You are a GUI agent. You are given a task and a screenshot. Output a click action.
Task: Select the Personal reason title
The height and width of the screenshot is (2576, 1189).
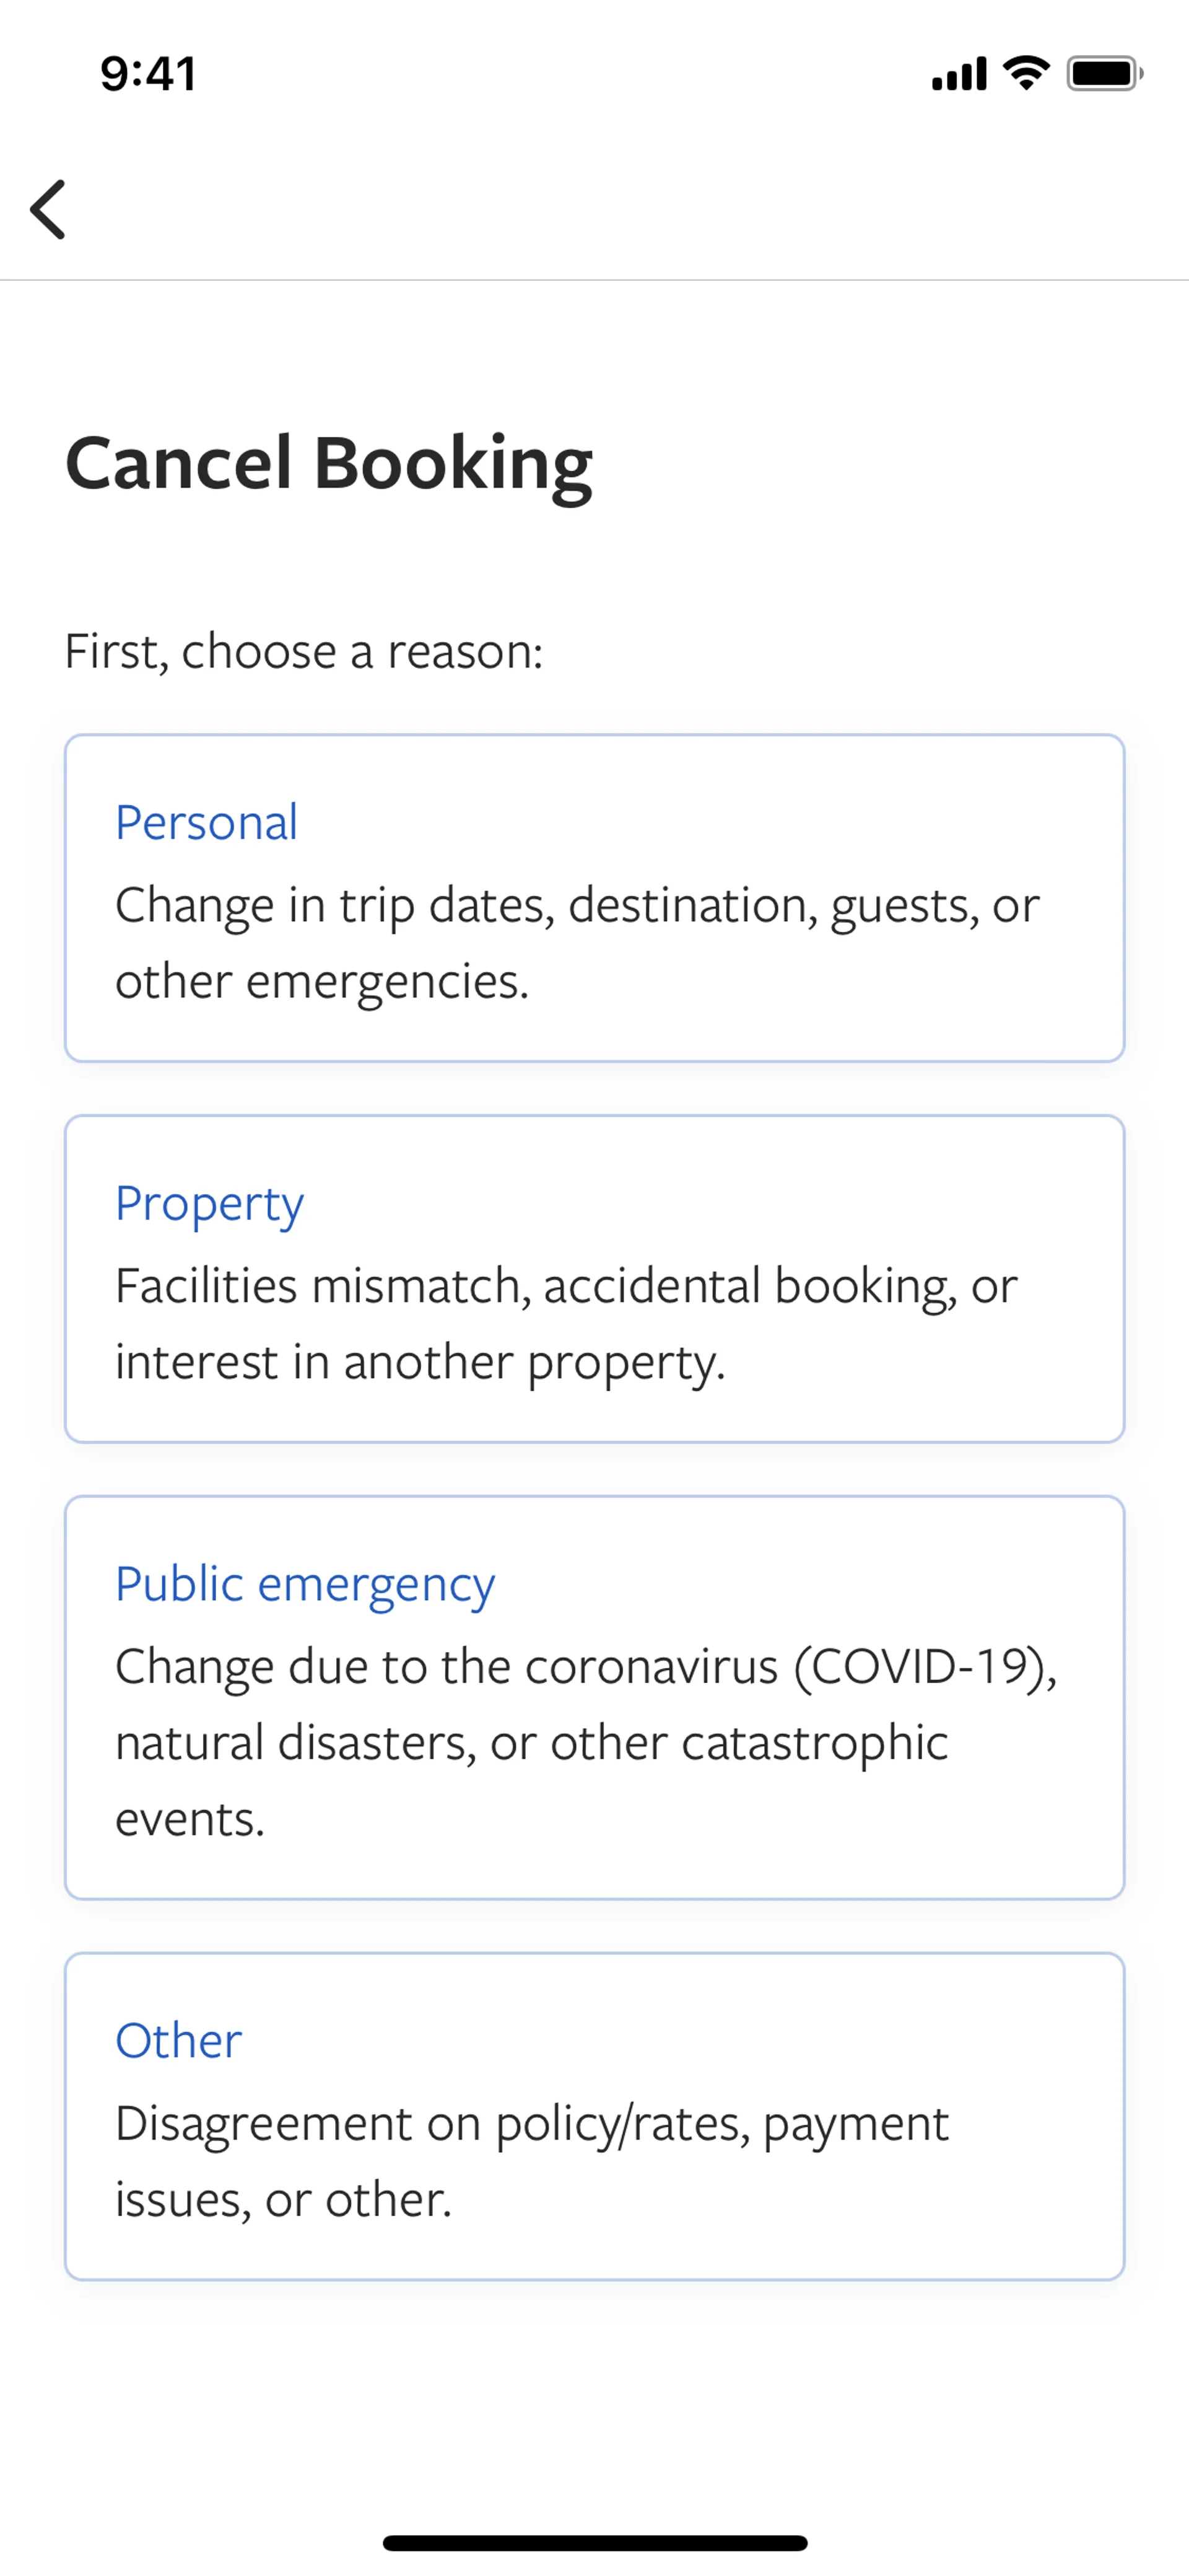pos(206,823)
